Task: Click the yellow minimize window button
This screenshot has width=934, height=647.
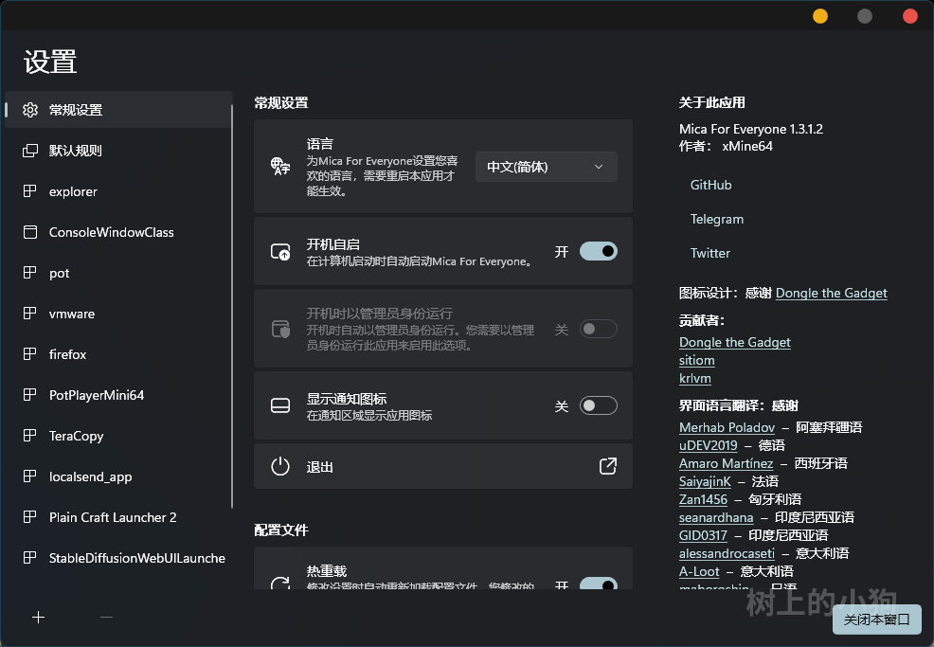Action: pos(820,15)
